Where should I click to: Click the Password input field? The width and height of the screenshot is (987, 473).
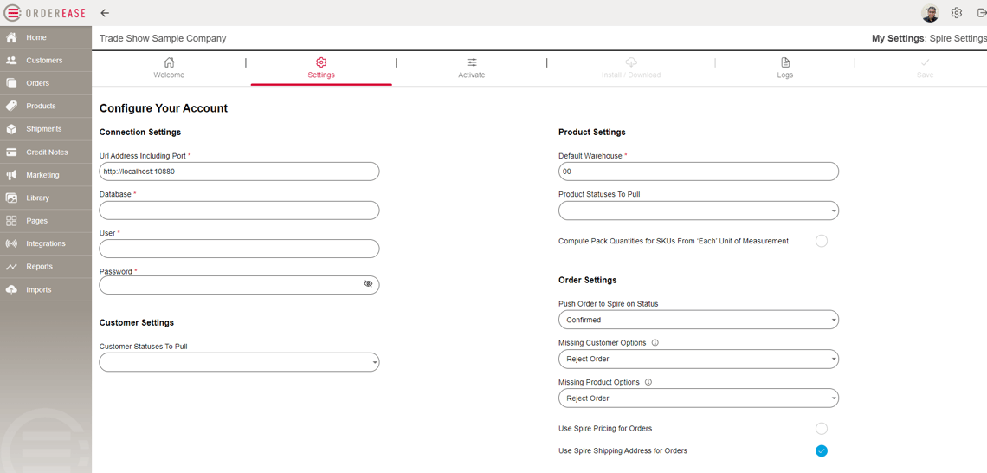pyautogui.click(x=239, y=285)
